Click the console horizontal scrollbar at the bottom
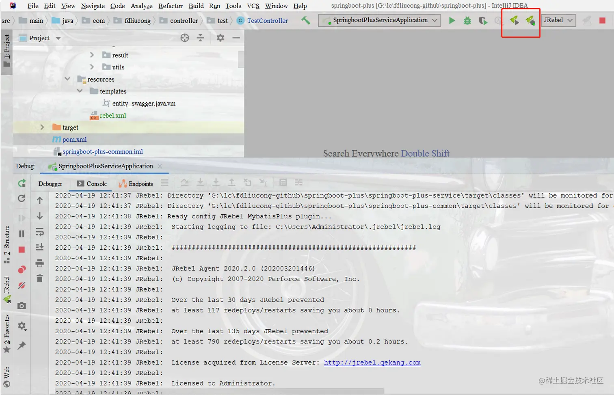 (x=219, y=392)
